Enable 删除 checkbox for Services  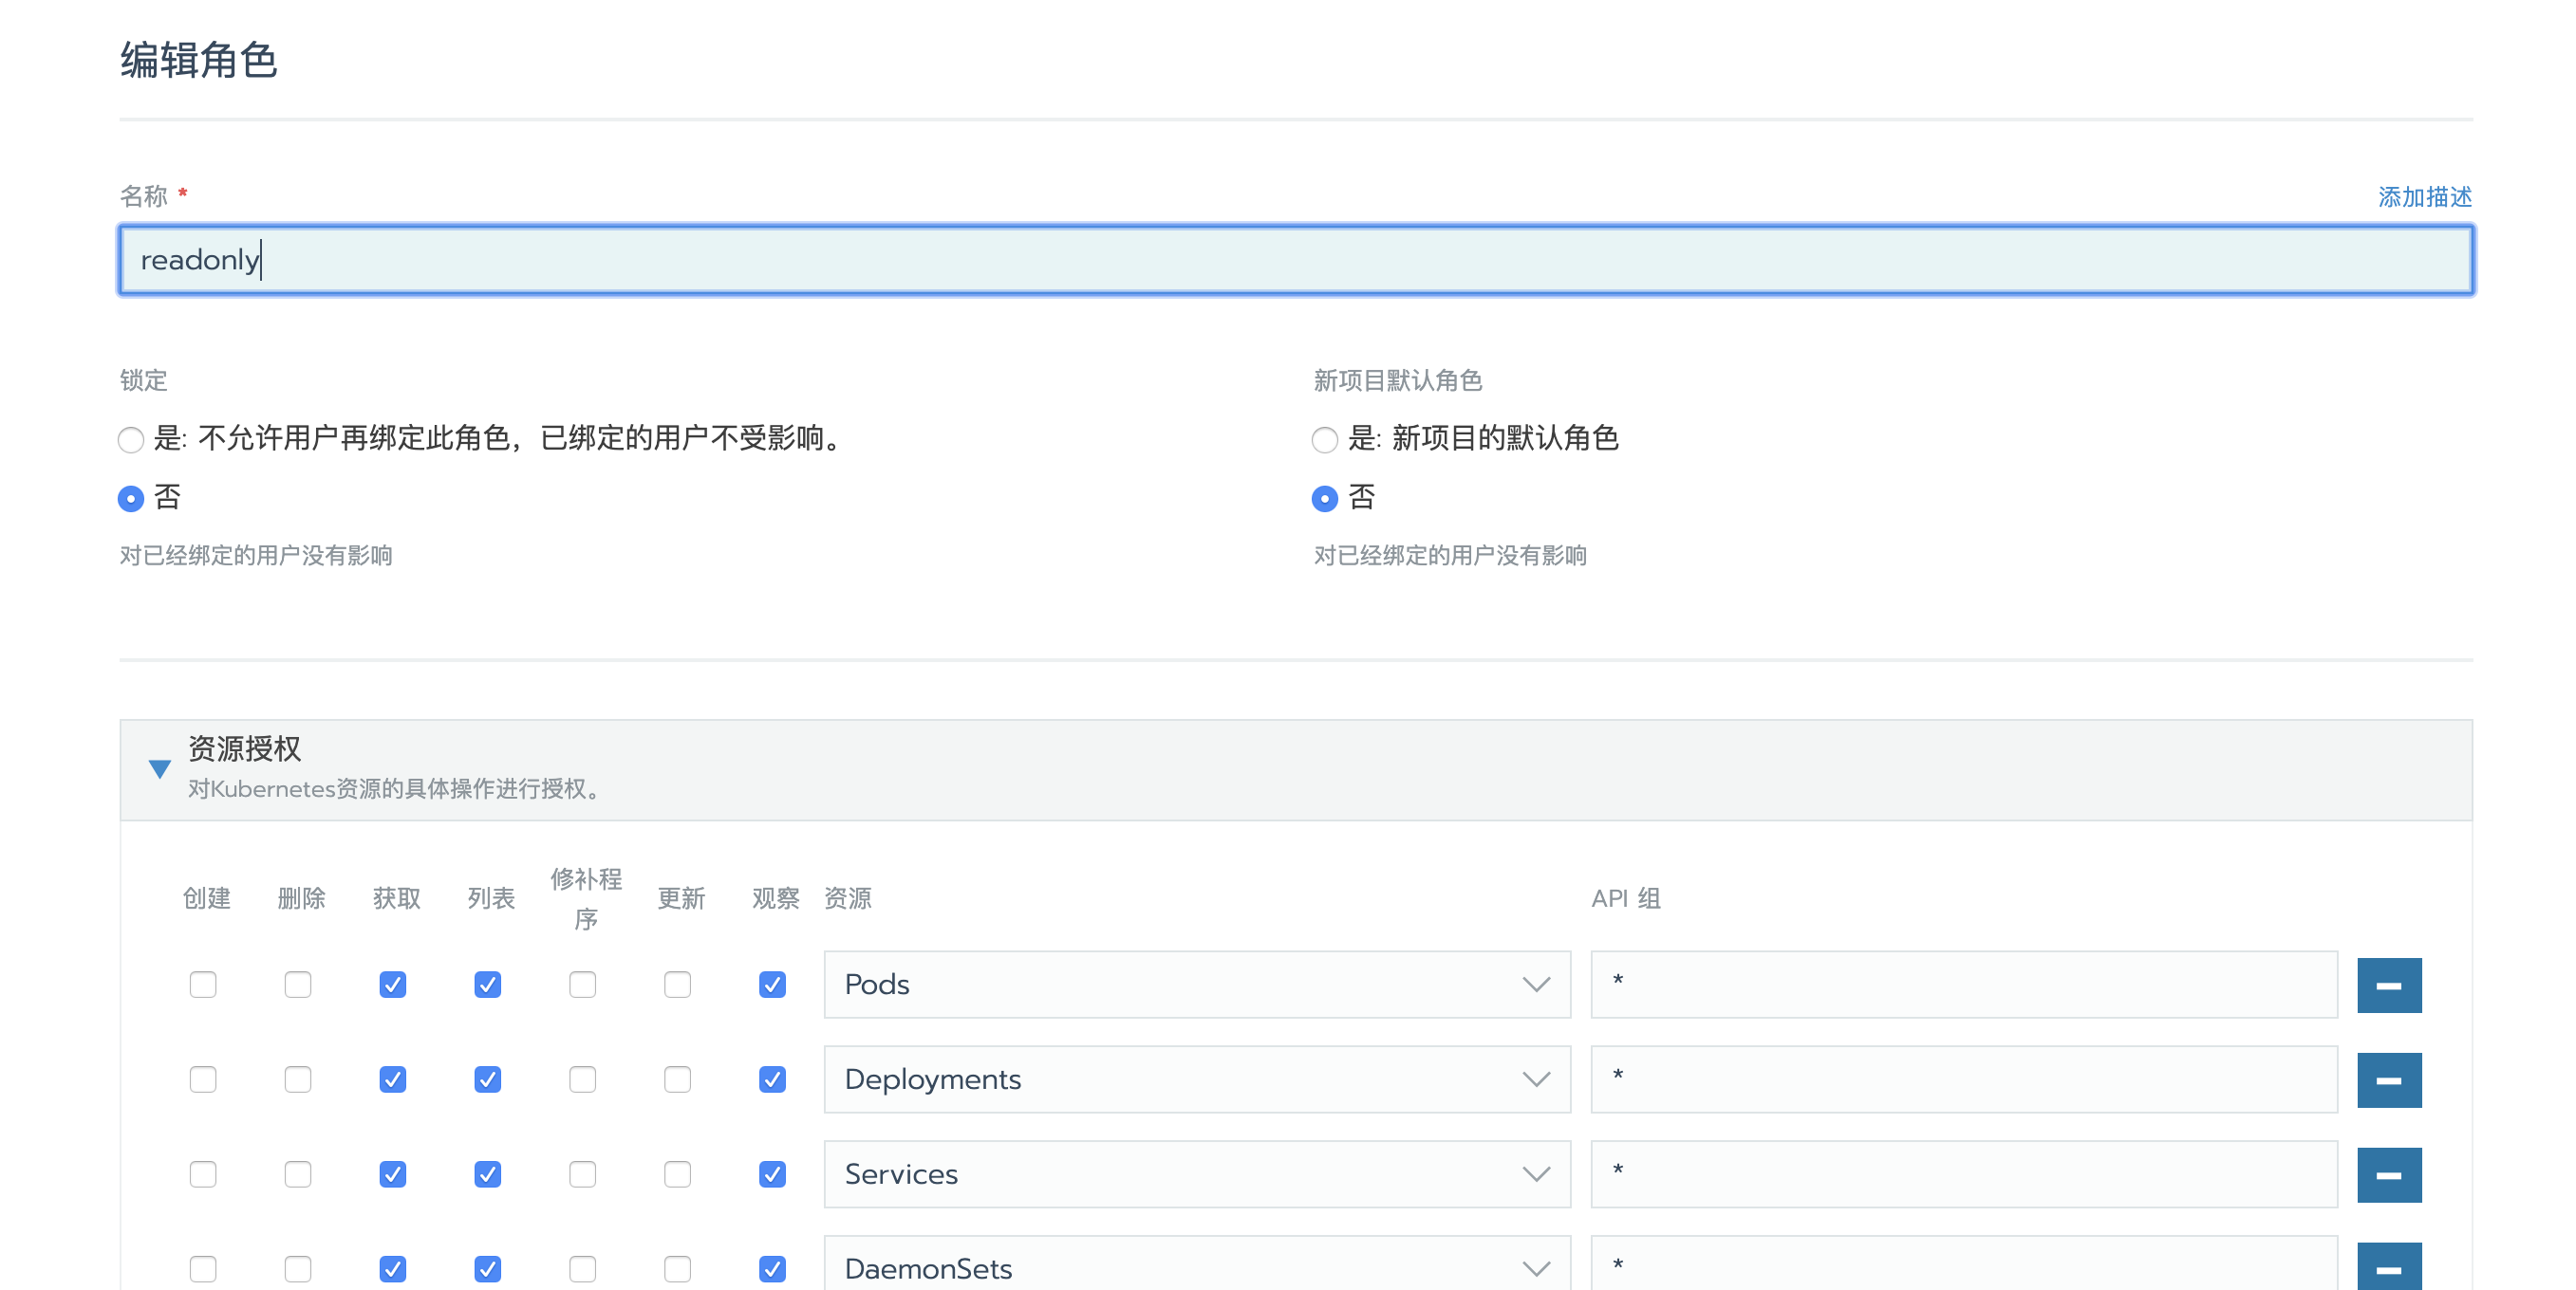(298, 1174)
